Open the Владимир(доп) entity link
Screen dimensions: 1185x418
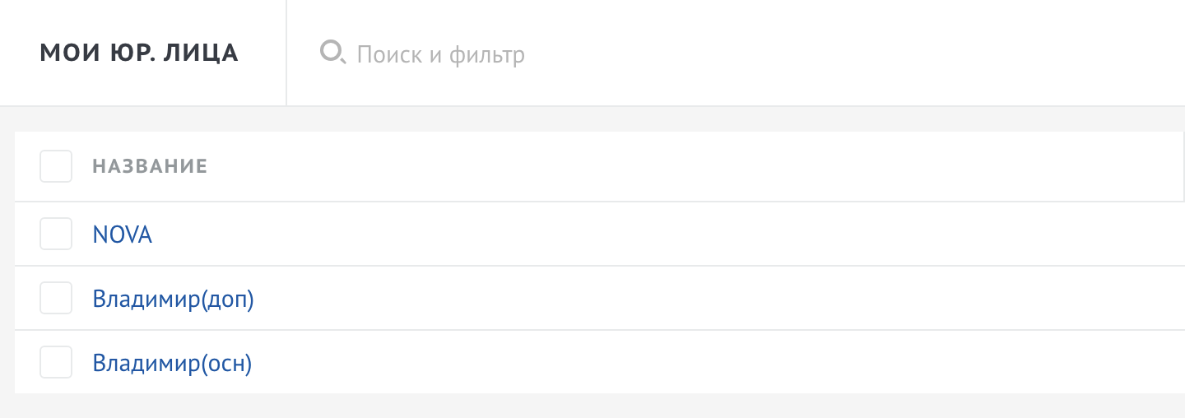[173, 299]
